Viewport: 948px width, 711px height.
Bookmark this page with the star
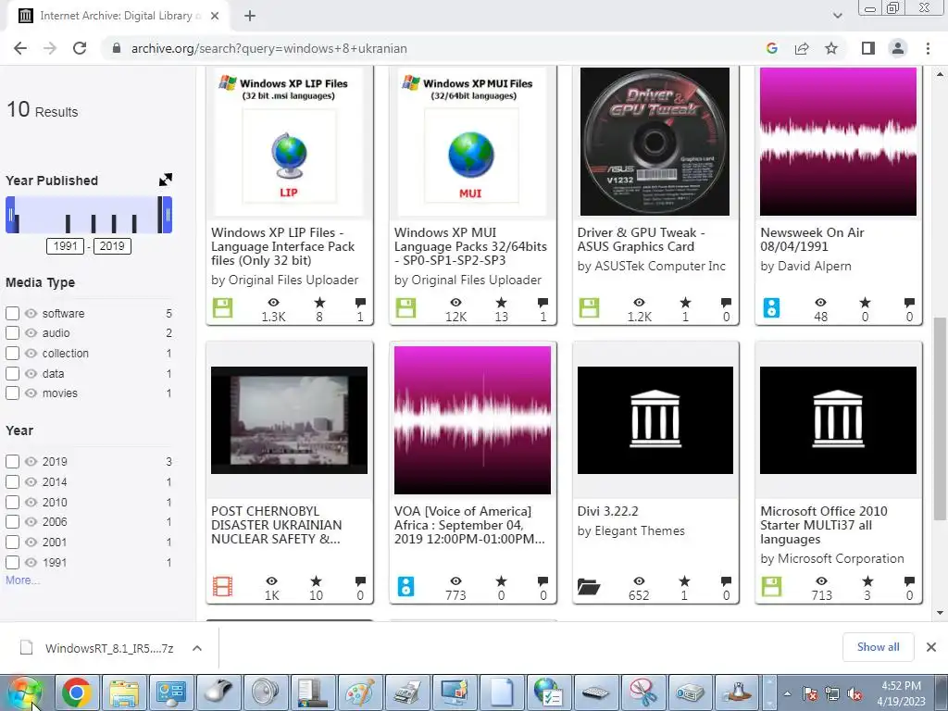pyautogui.click(x=831, y=48)
